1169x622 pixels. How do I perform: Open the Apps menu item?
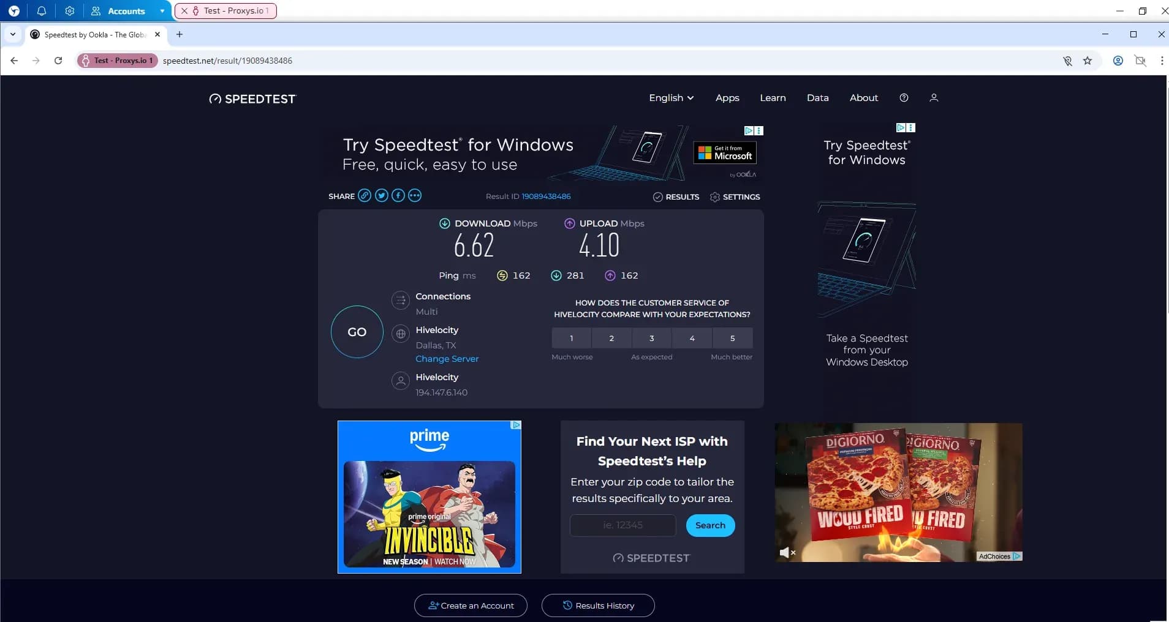click(727, 98)
